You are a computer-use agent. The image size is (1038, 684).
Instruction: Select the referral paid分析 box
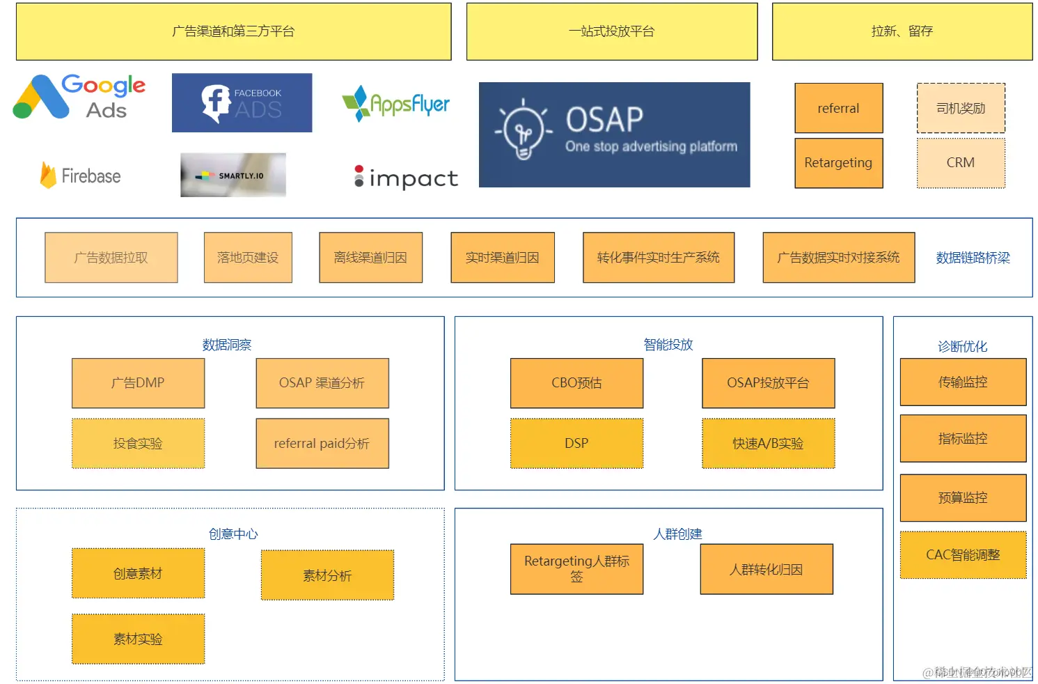pyautogui.click(x=322, y=443)
